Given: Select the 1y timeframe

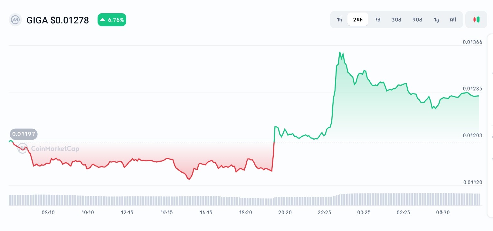Looking at the screenshot, I should point(436,20).
